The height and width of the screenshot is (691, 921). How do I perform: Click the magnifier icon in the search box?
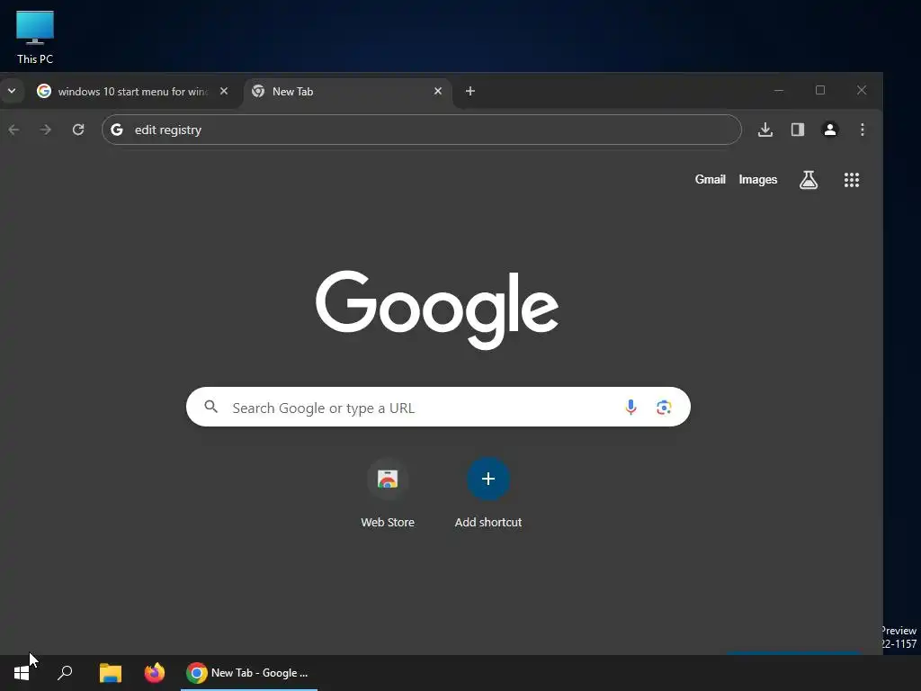point(210,407)
